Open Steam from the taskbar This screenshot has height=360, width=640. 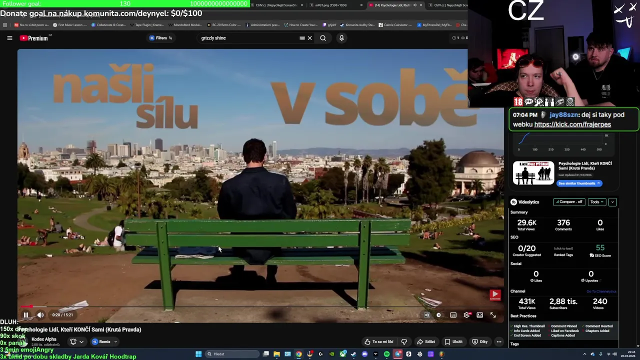coord(353,354)
